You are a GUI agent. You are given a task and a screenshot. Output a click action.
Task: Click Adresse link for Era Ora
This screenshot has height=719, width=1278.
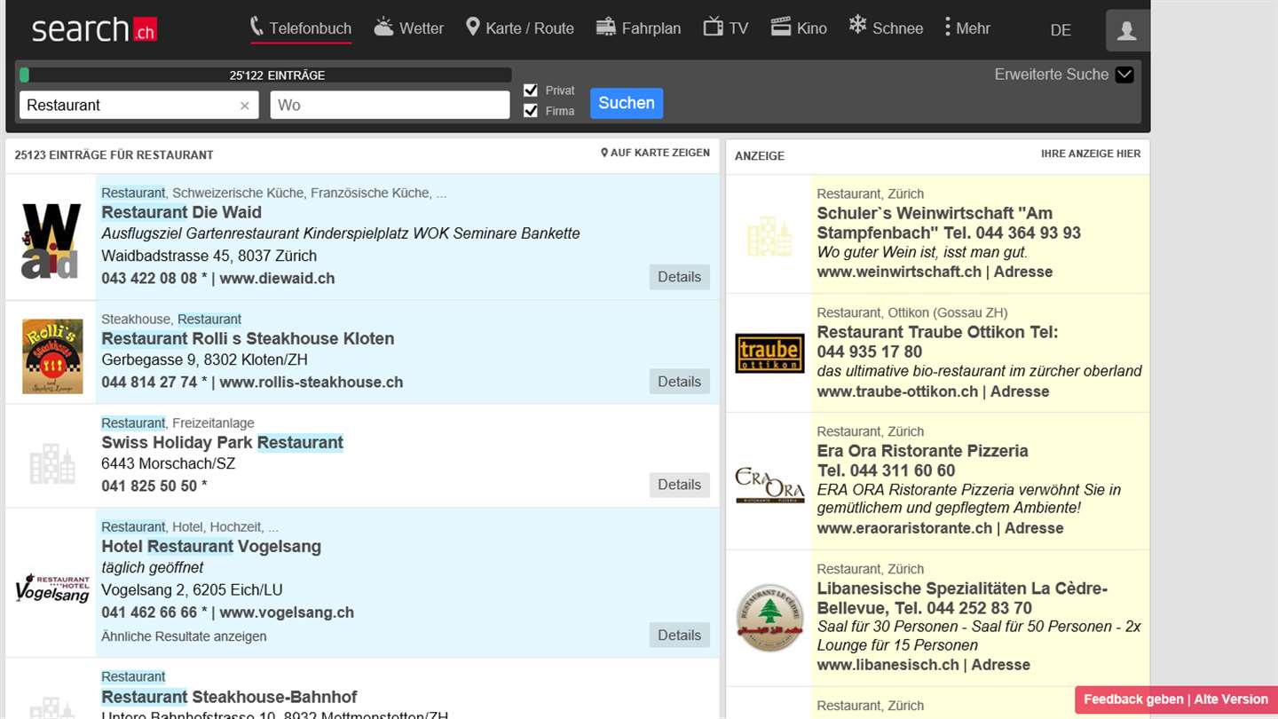pyautogui.click(x=1034, y=528)
